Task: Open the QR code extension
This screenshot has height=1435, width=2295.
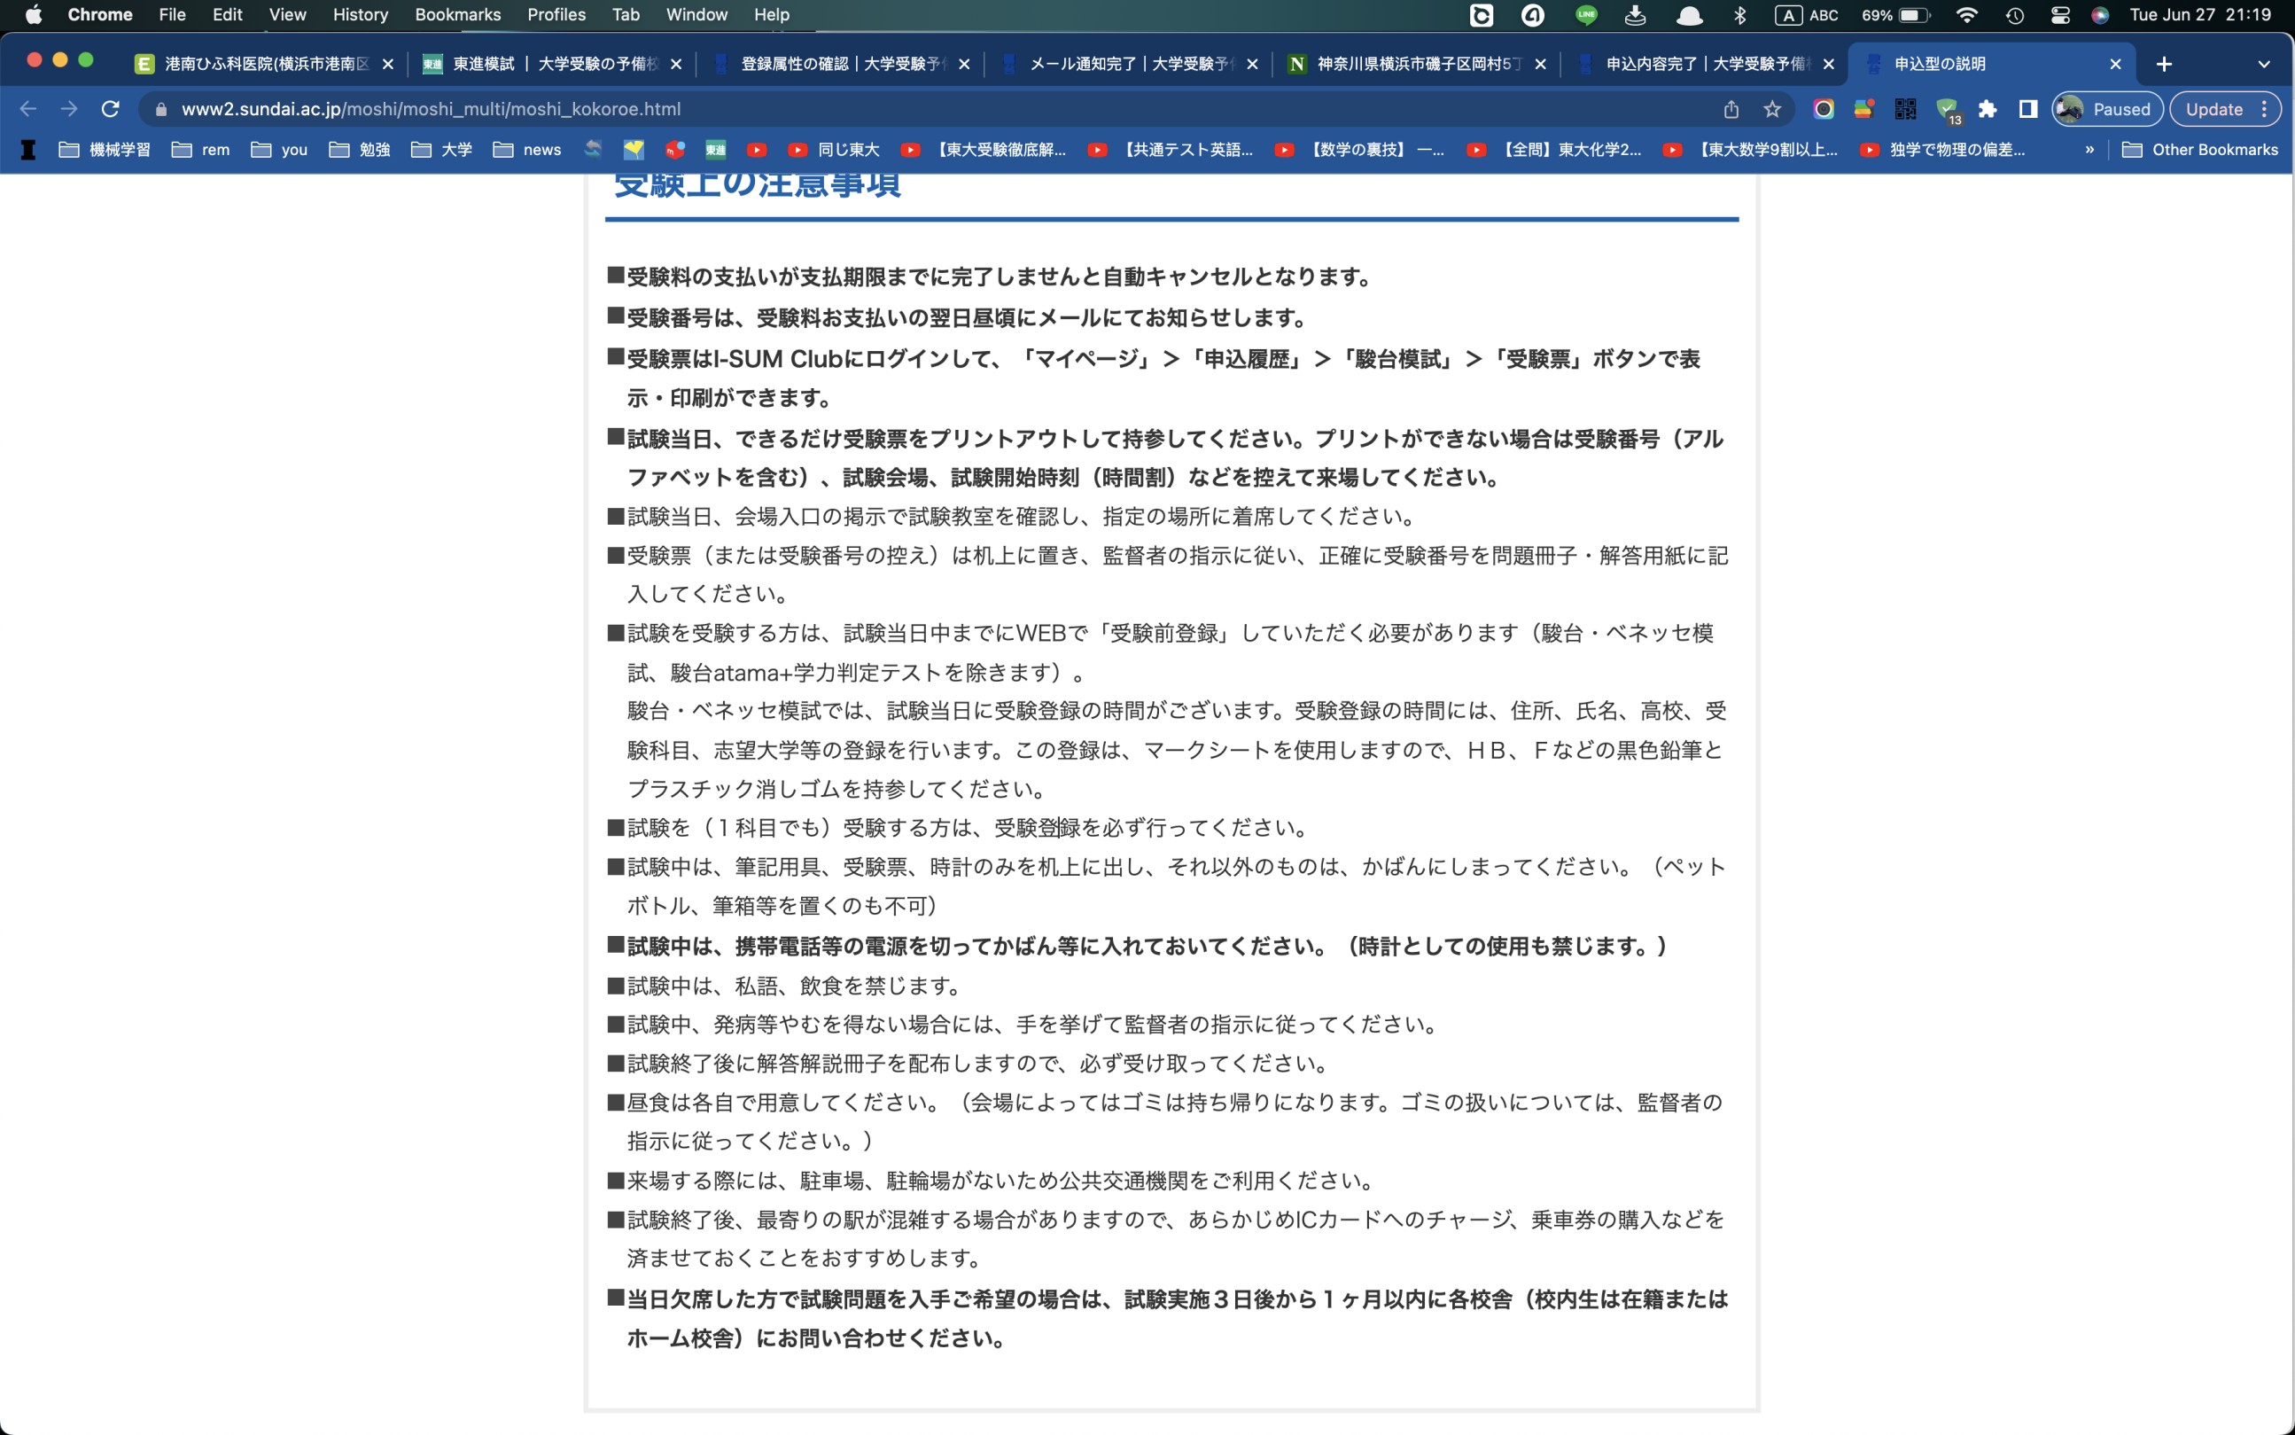Action: click(x=1904, y=109)
